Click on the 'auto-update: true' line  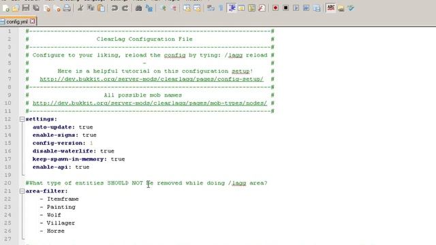pyautogui.click(x=63, y=127)
